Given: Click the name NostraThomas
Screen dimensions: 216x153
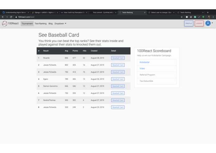Looking at the screenshot, I should pyautogui.click(x=49, y=100).
